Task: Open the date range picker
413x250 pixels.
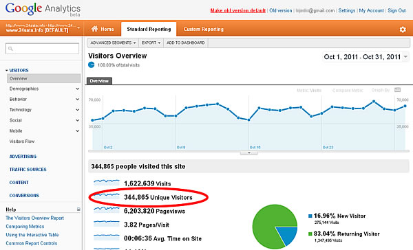Action: (x=366, y=57)
